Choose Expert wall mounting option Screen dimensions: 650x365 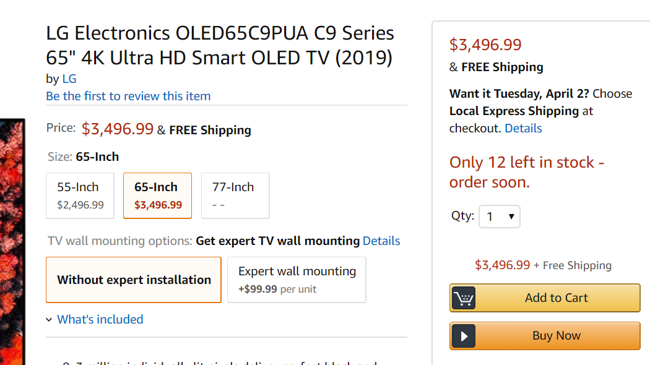pos(297,280)
